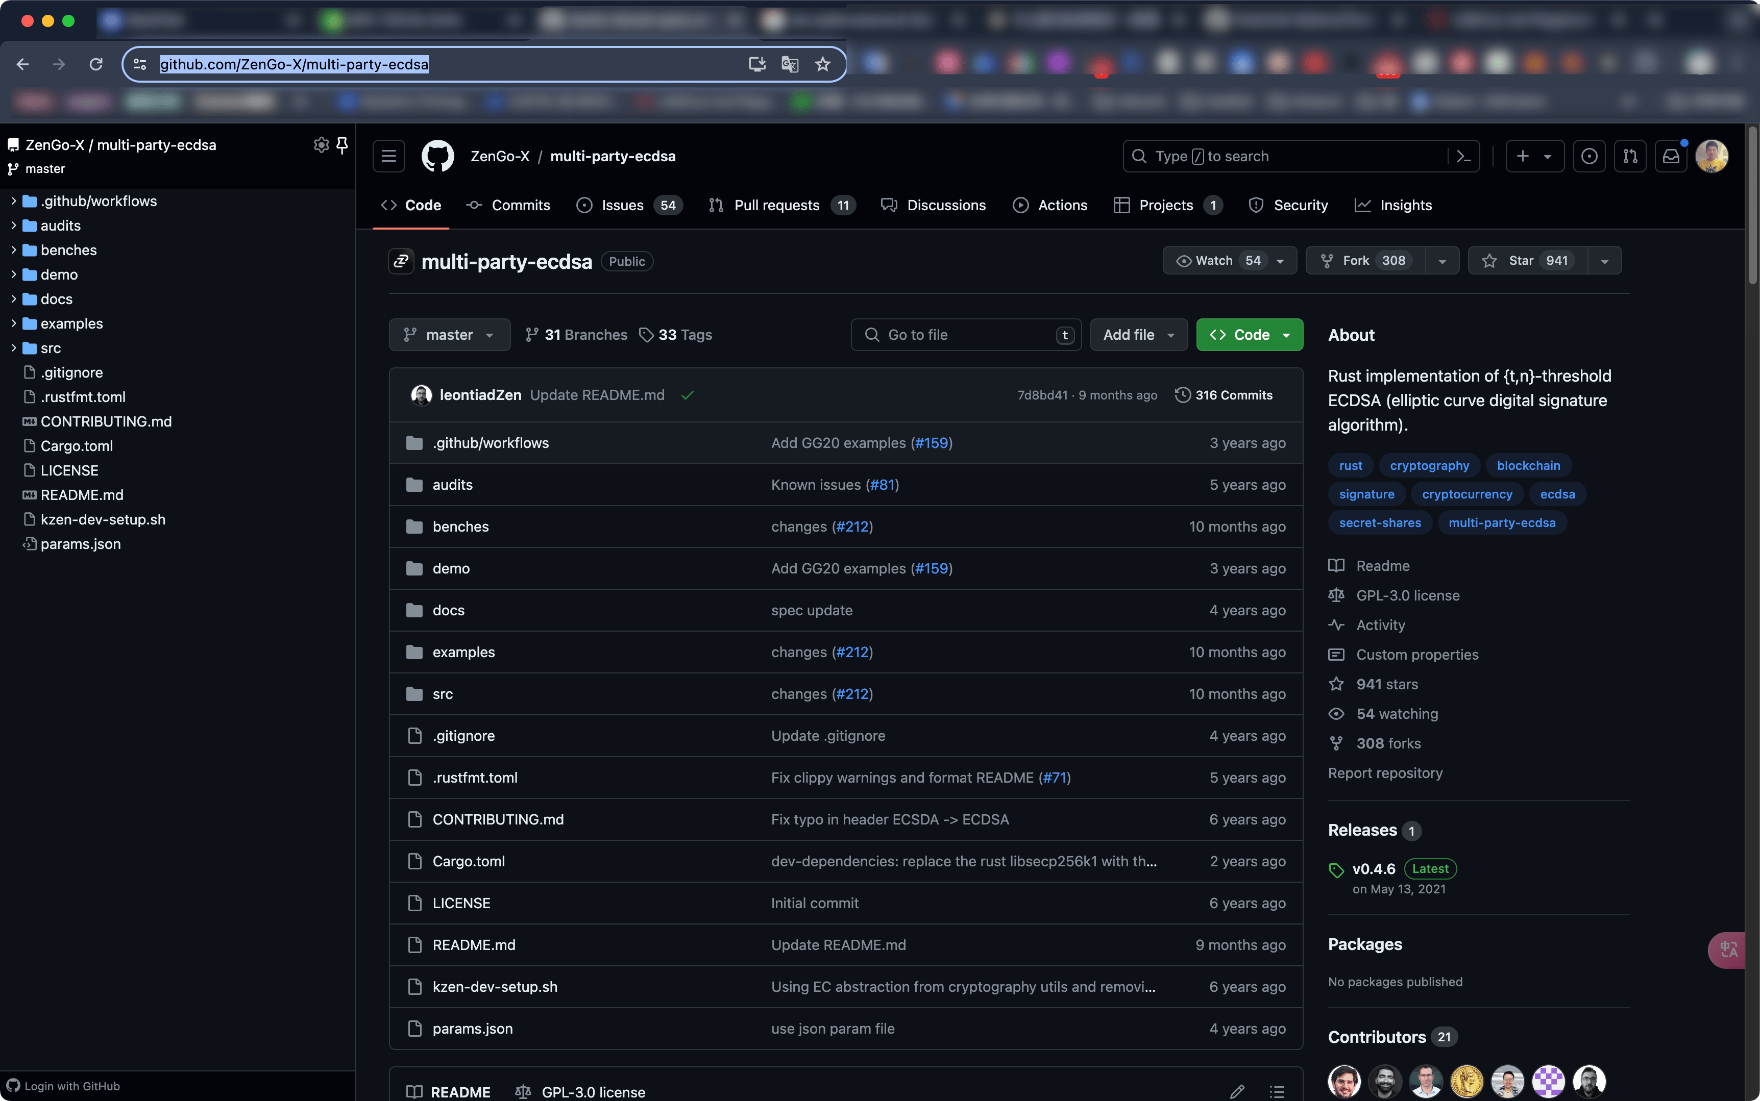Image resolution: width=1760 pixels, height=1101 pixels.
Task: Reload the page with refresh icon
Action: 95,64
